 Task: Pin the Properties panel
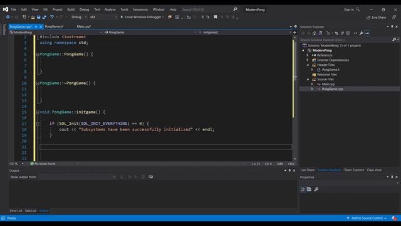392,177
